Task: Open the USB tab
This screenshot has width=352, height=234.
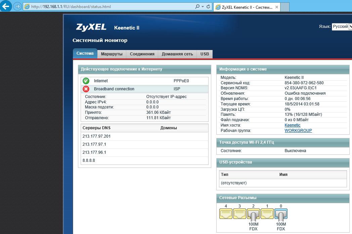Action: [205, 54]
